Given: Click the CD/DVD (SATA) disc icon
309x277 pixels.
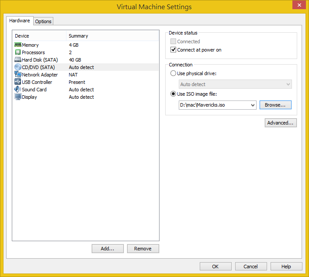Looking at the screenshot, I should (x=18, y=67).
